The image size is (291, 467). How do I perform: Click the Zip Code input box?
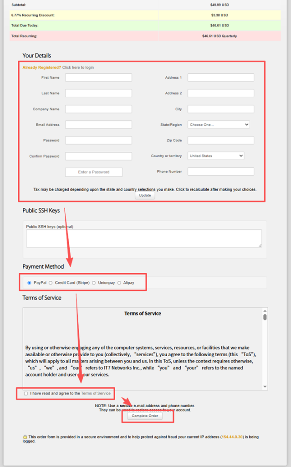(221, 140)
